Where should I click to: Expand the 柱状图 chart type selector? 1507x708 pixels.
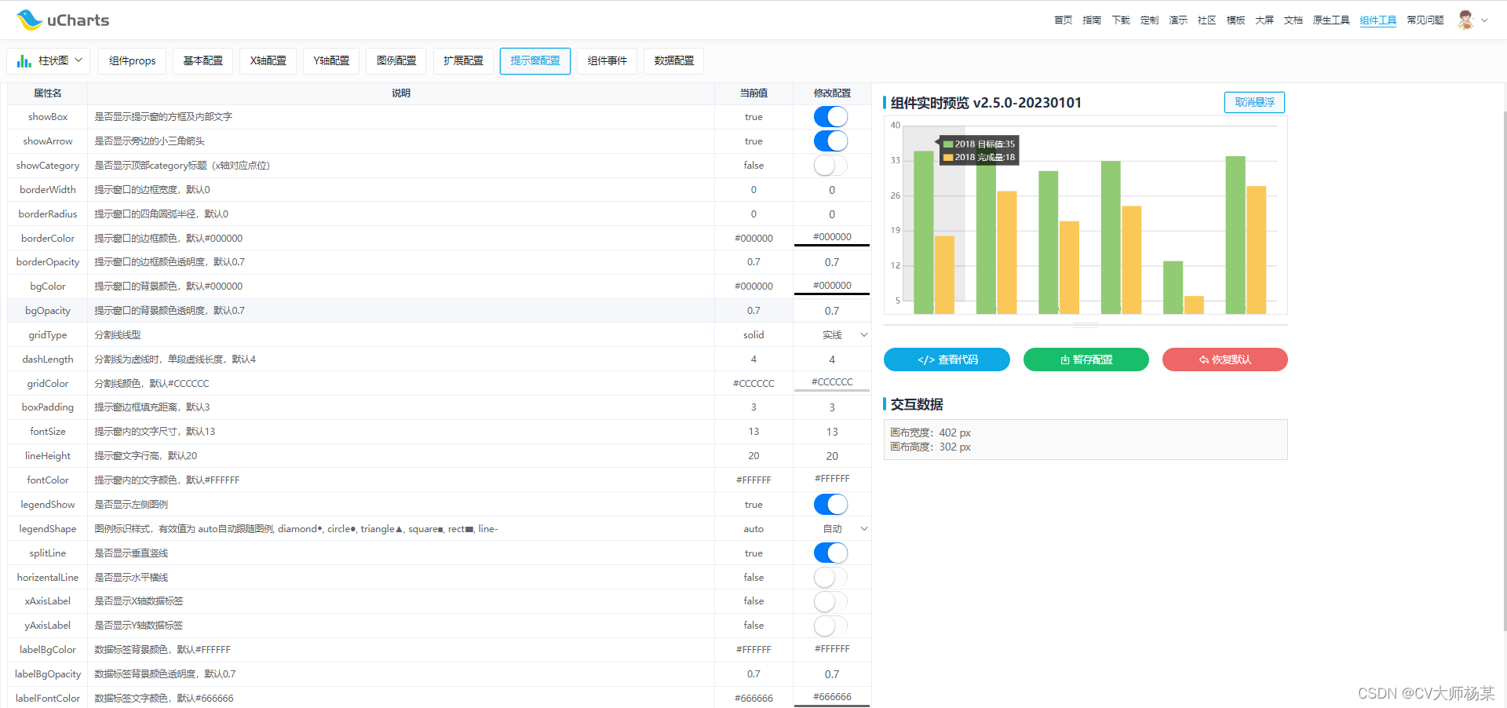(78, 60)
